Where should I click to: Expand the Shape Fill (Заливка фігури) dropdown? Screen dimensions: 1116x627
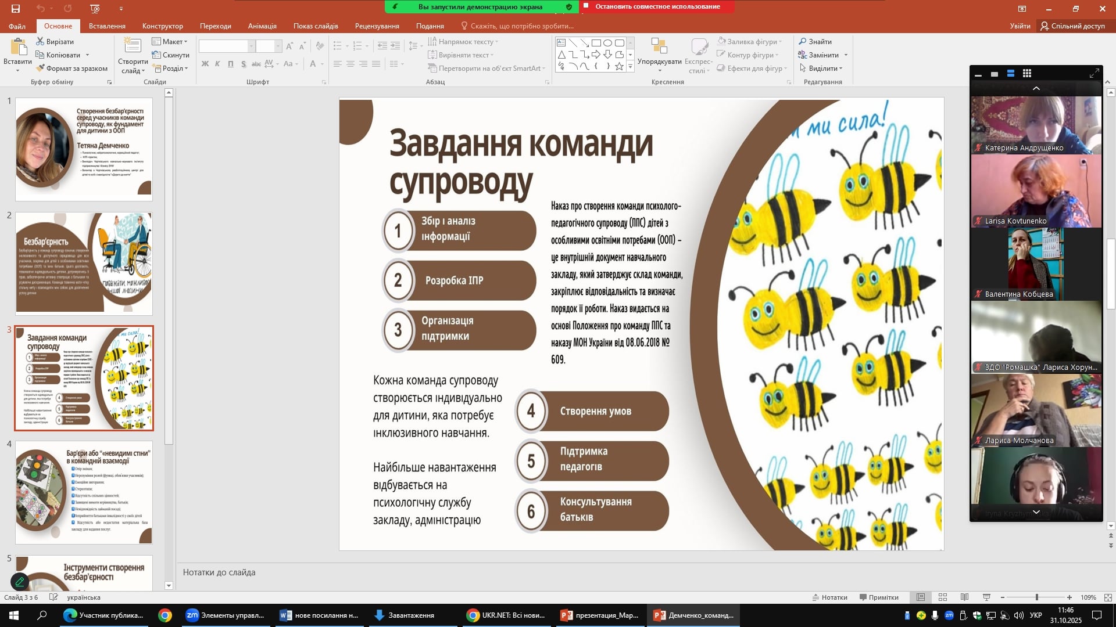pyautogui.click(x=781, y=41)
